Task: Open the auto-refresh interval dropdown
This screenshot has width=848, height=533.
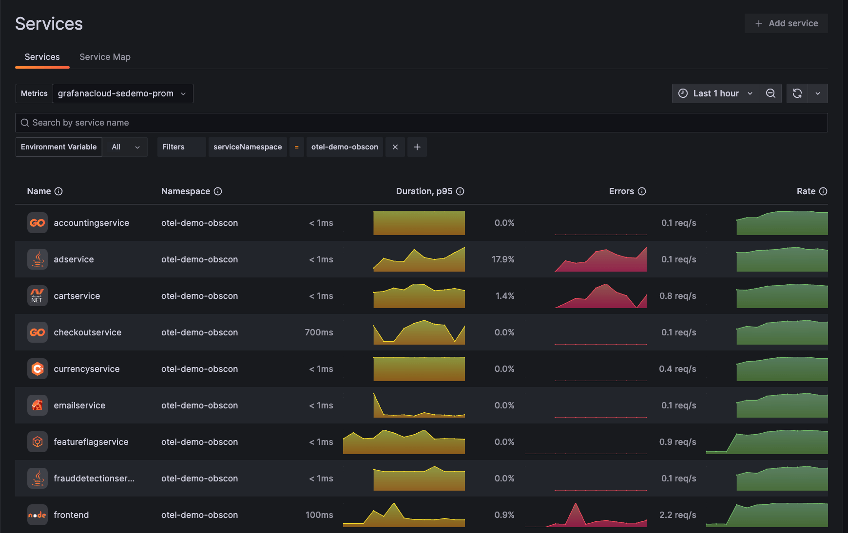Action: (818, 93)
